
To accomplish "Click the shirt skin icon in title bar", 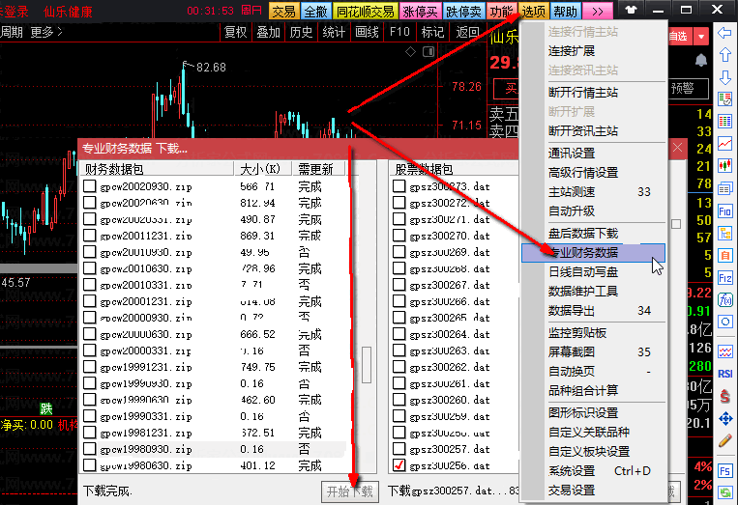I will pos(631,10).
